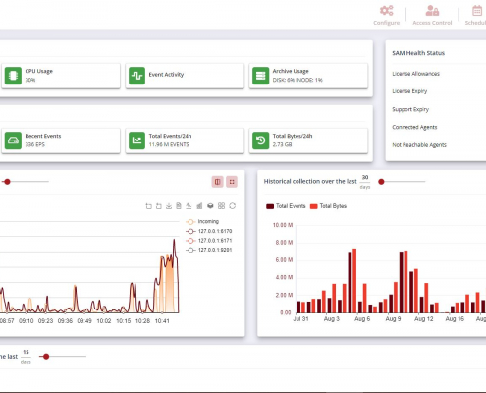Open License Expiry in SAM Health Status

[409, 91]
